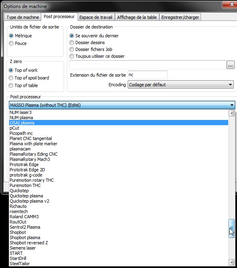This screenshot has height=268, width=237.
Task: Choose Planet CNC tangential
Action: 118,138
